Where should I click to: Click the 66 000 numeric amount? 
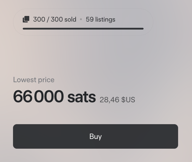pos(38,96)
